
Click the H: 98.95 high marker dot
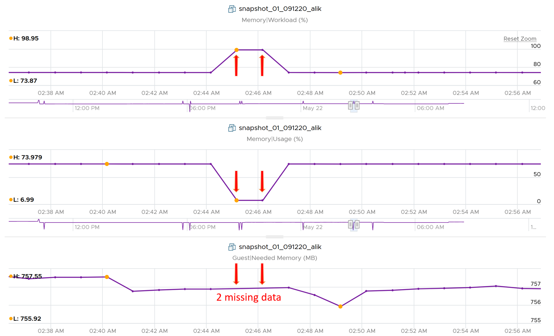(11, 38)
